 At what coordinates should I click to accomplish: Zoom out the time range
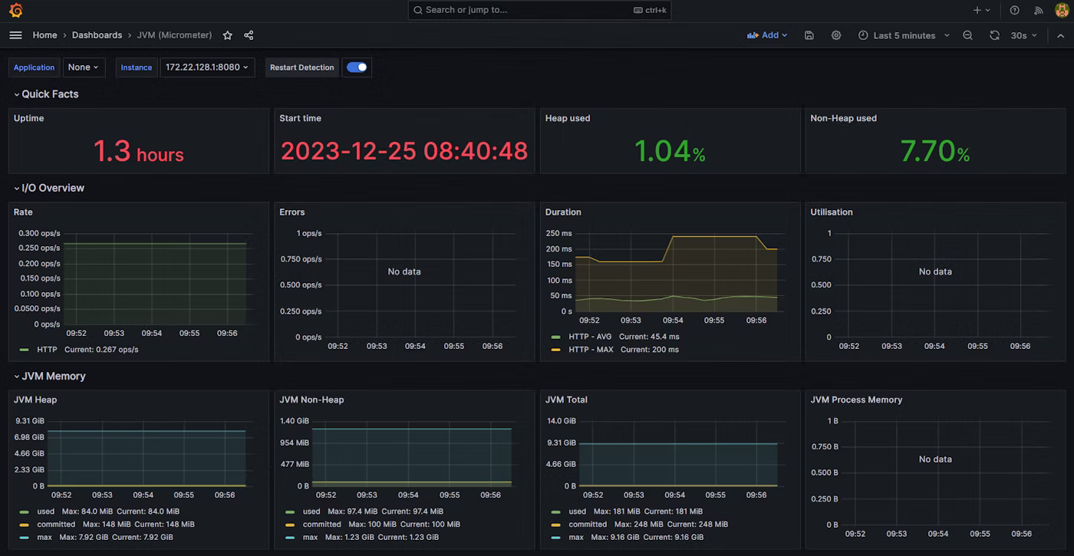[x=968, y=35]
